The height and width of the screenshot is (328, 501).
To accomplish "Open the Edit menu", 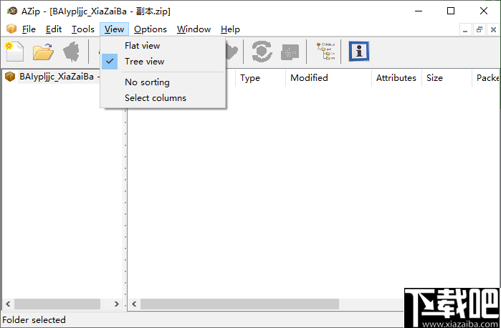I will click(x=53, y=29).
